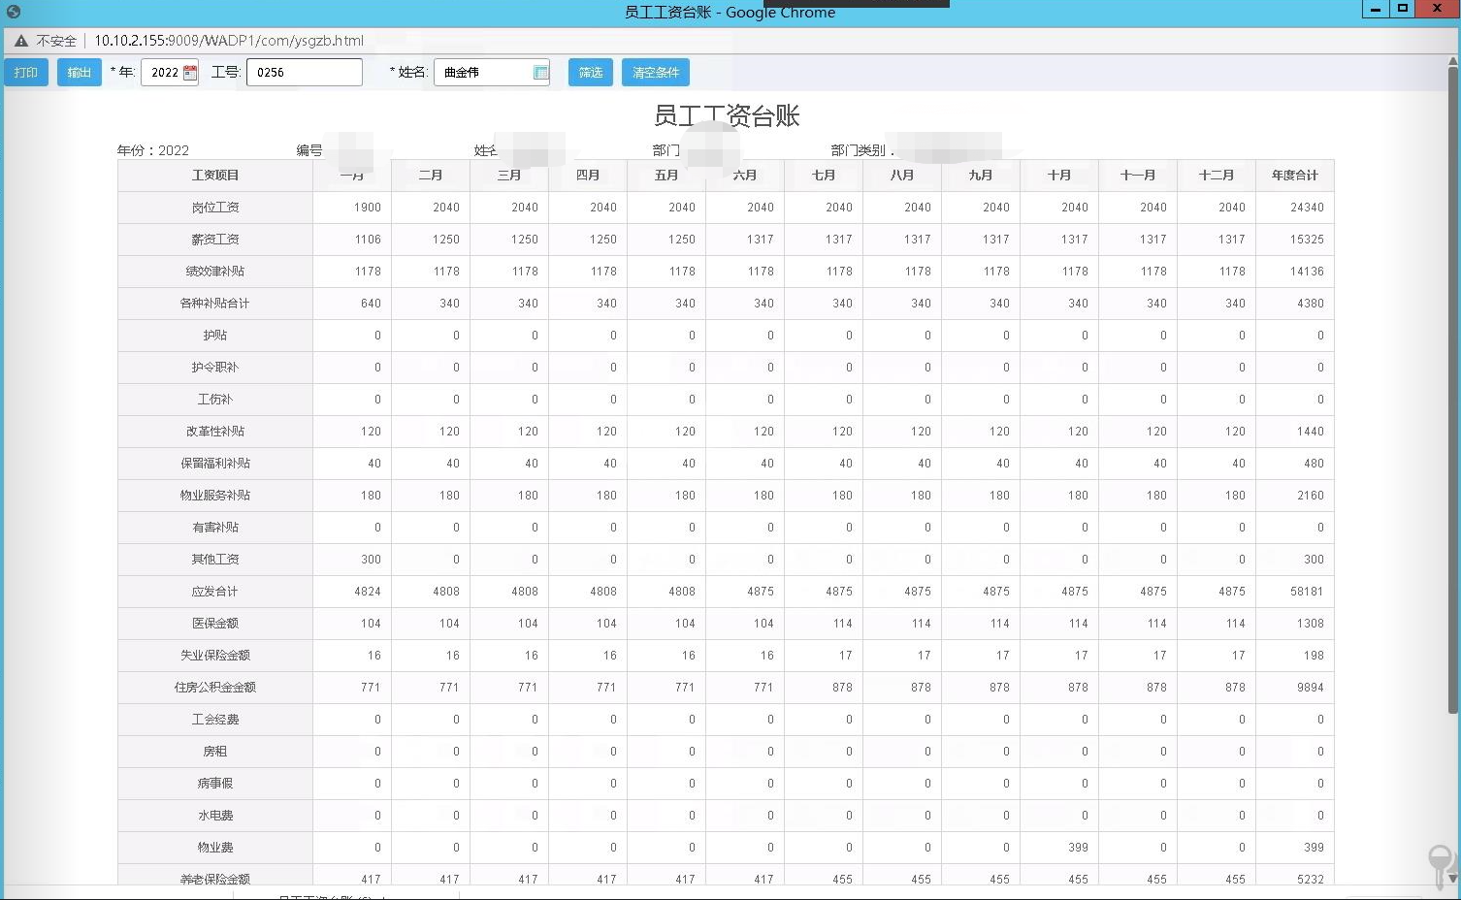
Task: Click the 住房公积金金额 row label
Action: (215, 688)
